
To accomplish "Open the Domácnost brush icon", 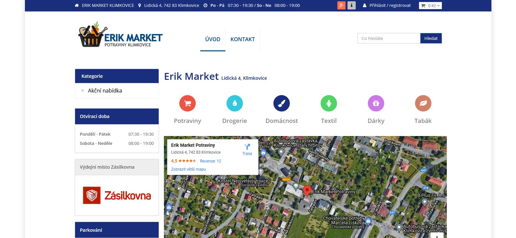I will click(282, 103).
